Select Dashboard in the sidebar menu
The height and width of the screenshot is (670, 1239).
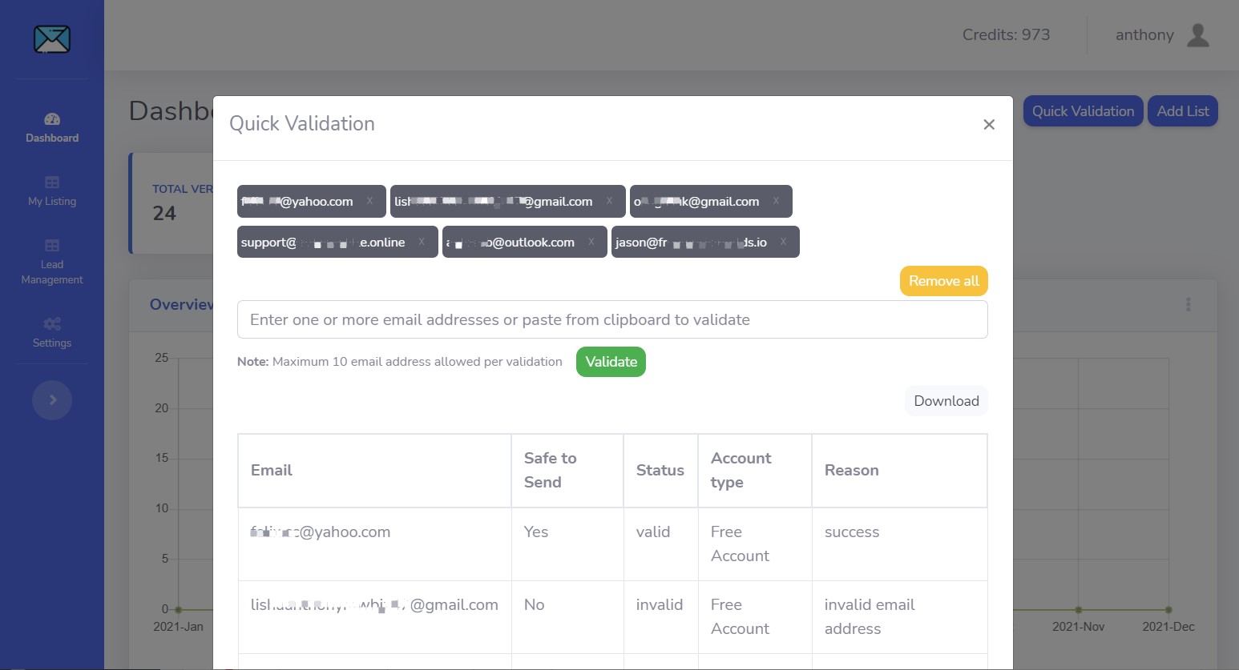tap(51, 137)
